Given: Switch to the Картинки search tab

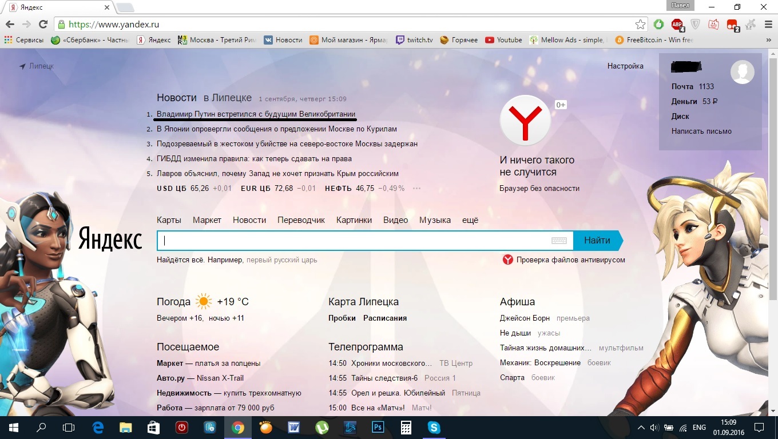Looking at the screenshot, I should pos(354,220).
